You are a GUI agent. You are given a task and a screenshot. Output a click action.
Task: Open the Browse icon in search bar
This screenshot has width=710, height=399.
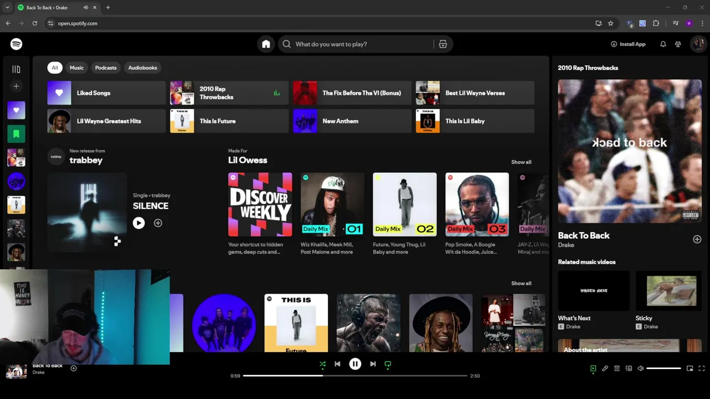coord(443,44)
